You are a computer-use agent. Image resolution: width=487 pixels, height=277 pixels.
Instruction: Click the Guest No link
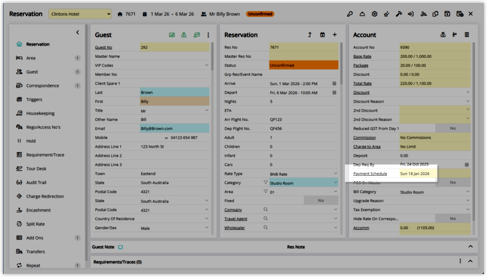103,47
